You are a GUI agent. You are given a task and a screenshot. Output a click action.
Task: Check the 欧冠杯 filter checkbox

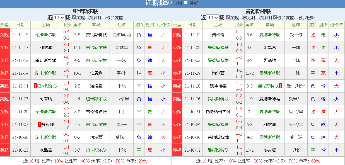[241, 17]
